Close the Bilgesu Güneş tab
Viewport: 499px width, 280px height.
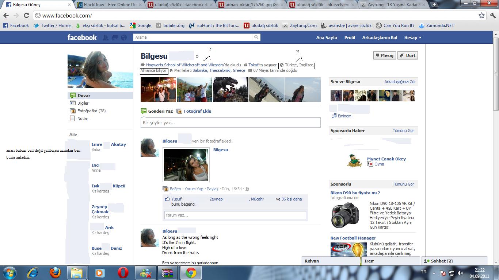(69, 5)
